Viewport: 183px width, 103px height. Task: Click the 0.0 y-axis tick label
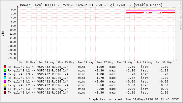click(13, 9)
